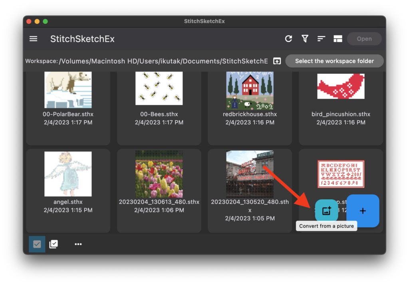409x285 pixels.
Task: Select the bird_pincushion.sthx thumbnail
Action: tap(341, 86)
